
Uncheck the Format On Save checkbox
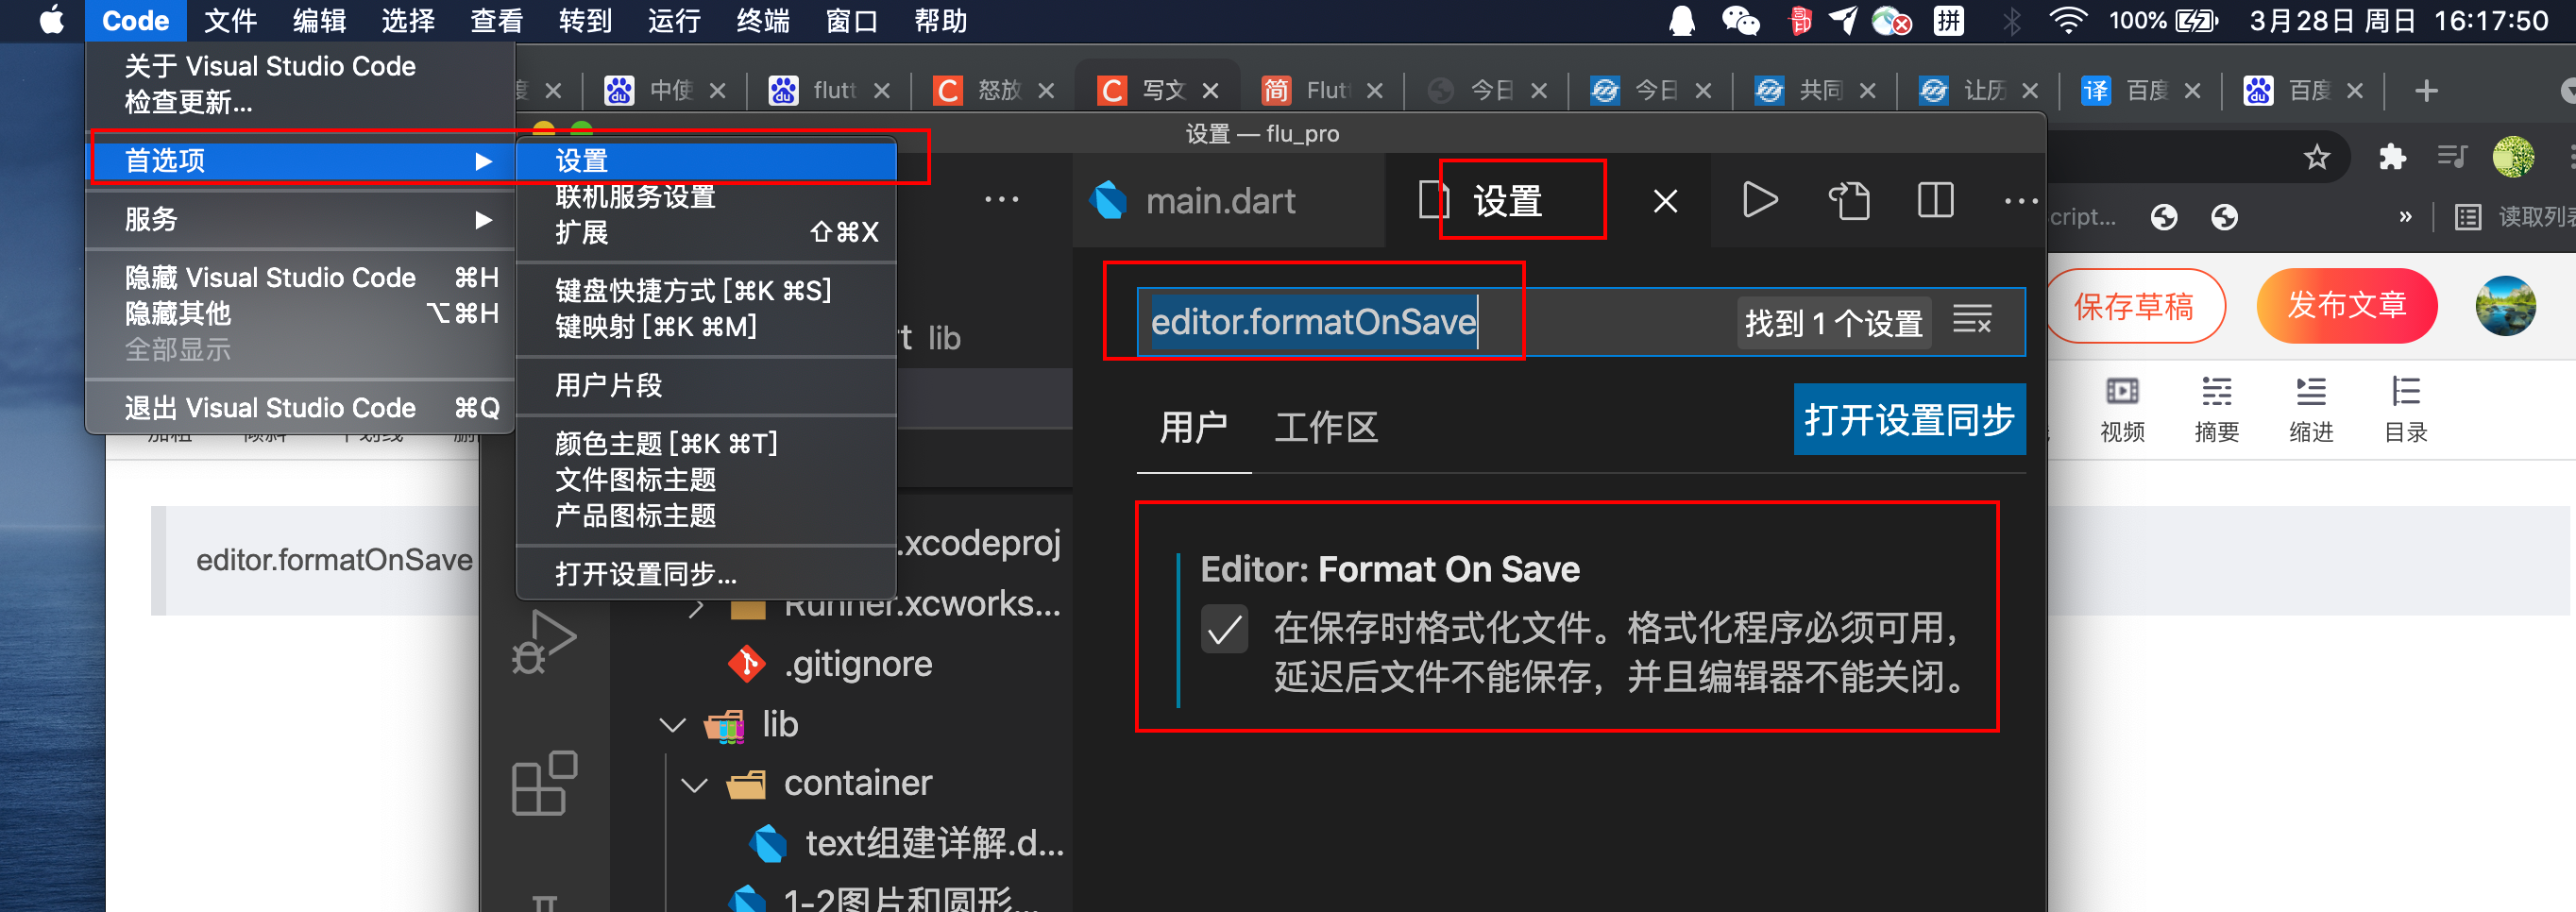1224,630
